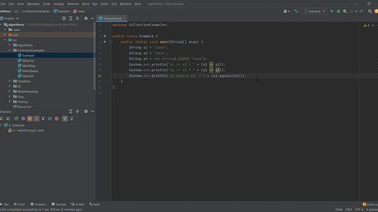378x212 pixels.
Task: Open the Profiler tool window
Action: point(77,204)
